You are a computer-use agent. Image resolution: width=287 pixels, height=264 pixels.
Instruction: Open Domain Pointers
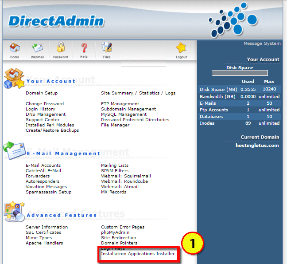click(x=119, y=243)
